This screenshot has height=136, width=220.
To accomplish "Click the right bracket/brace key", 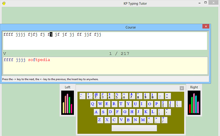I will coord(171,104).
